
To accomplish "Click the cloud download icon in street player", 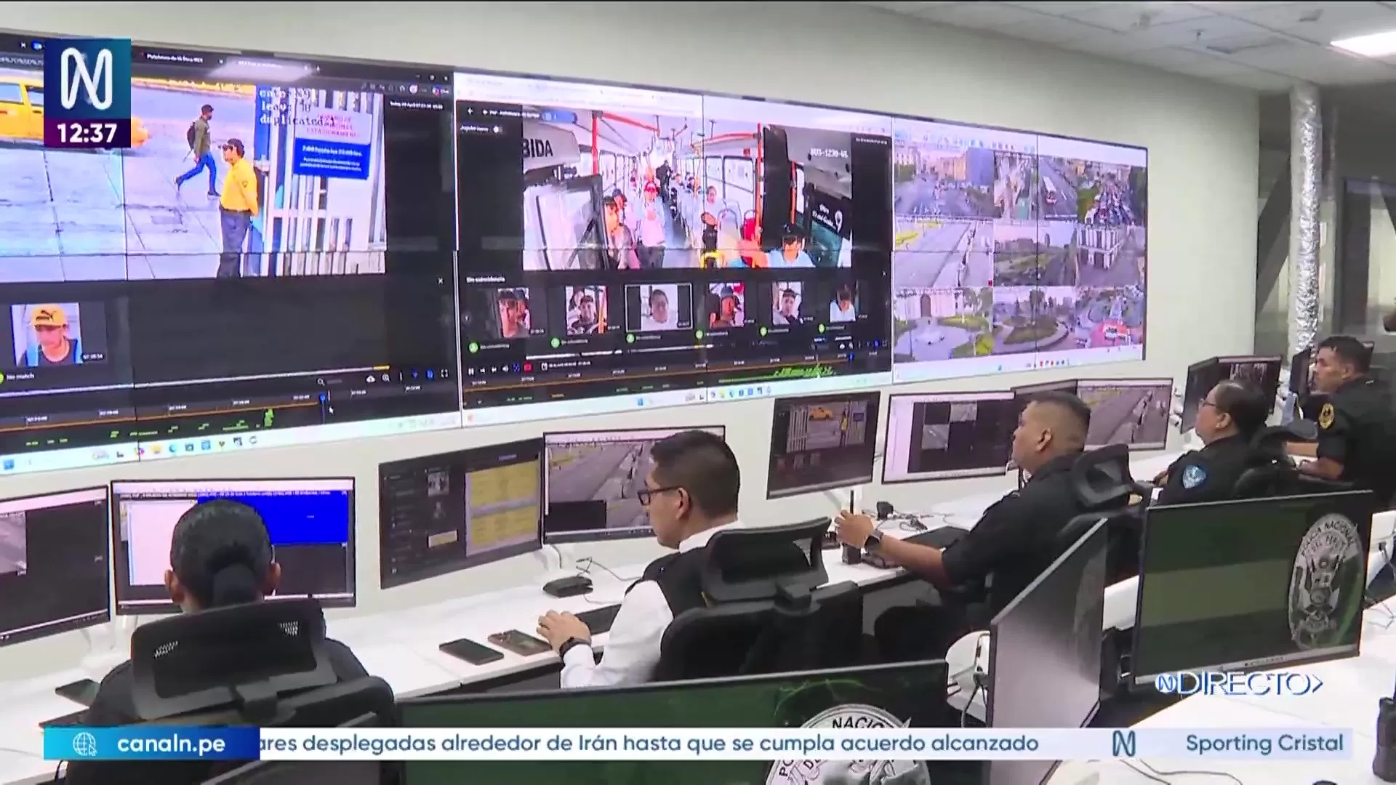I will pyautogui.click(x=371, y=379).
